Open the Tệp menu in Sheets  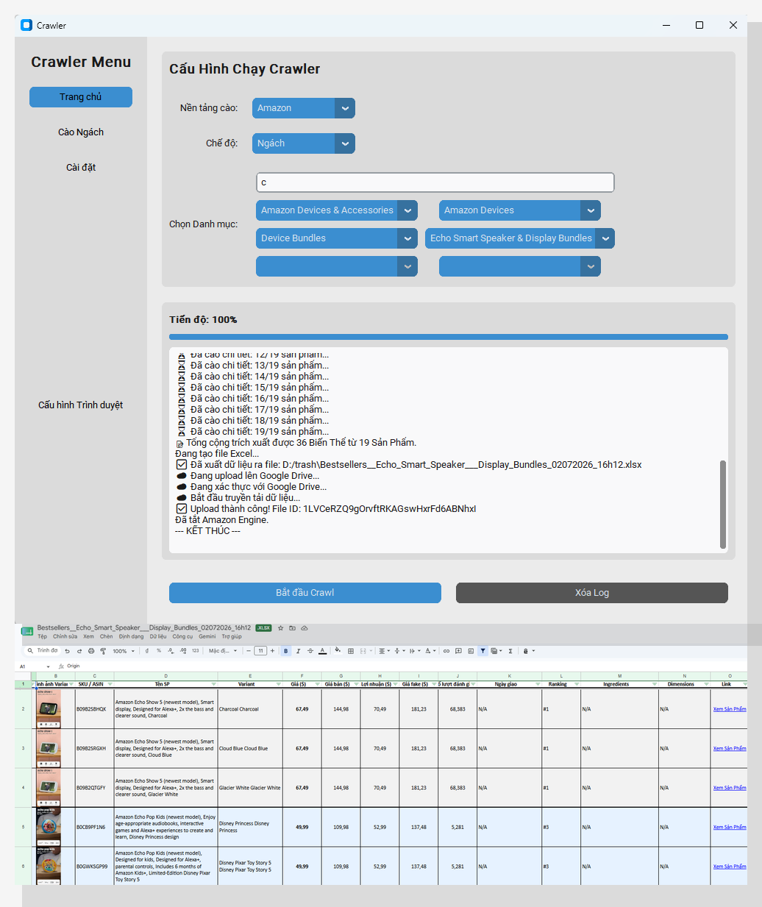point(42,637)
